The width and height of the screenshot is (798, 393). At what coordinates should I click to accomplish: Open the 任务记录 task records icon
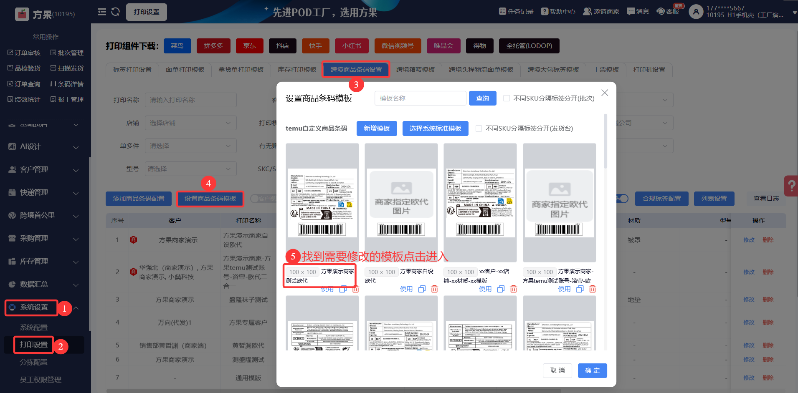[x=503, y=11]
